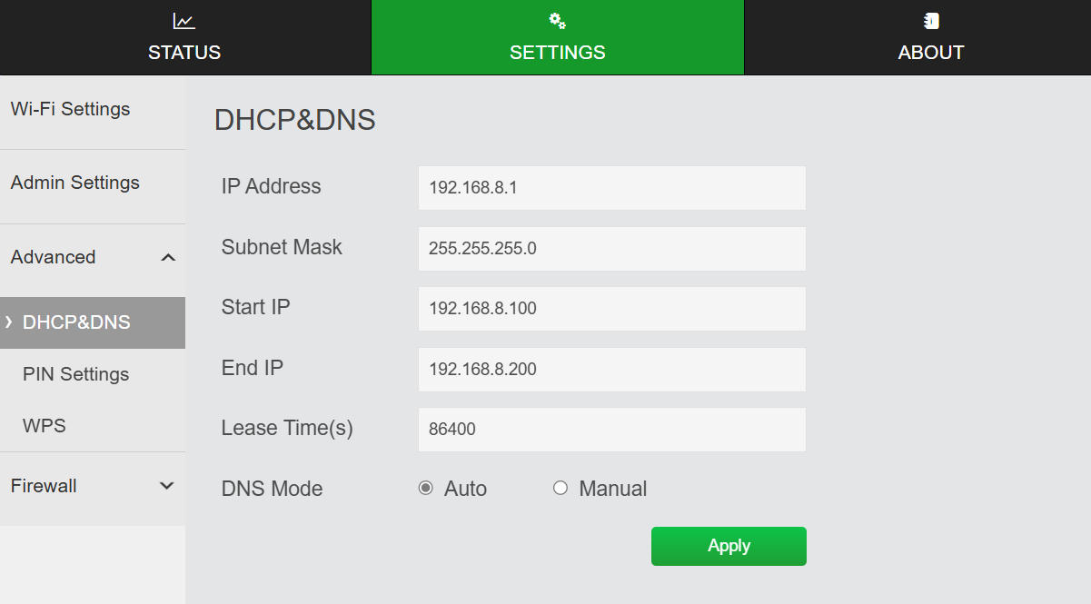Click the Lease Time input field
The image size is (1091, 604).
[x=611, y=430]
